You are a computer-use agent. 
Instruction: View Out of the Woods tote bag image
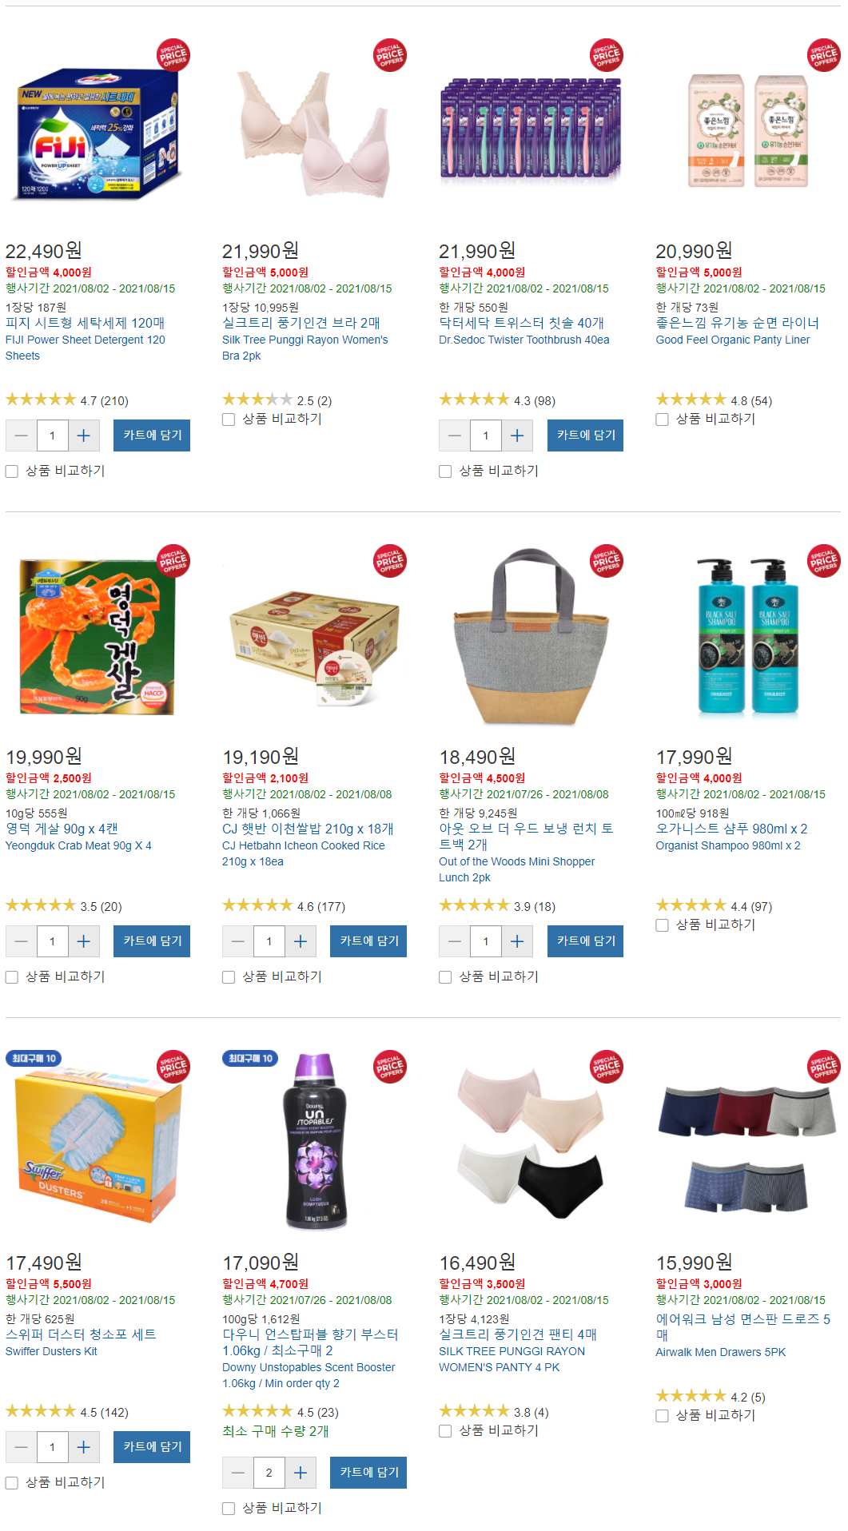coord(531,636)
